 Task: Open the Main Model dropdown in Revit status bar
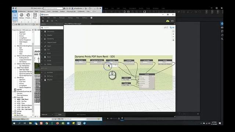(x=75, y=119)
